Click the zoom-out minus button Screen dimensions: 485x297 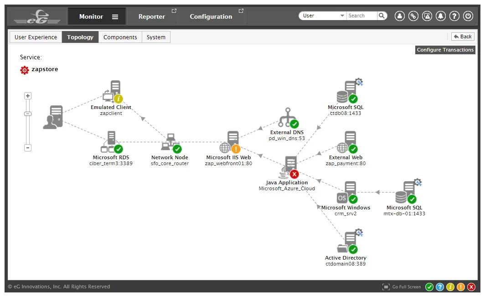pyautogui.click(x=28, y=148)
